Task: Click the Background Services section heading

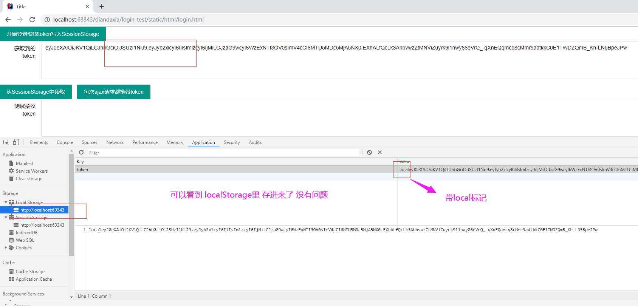Action: tap(23, 294)
